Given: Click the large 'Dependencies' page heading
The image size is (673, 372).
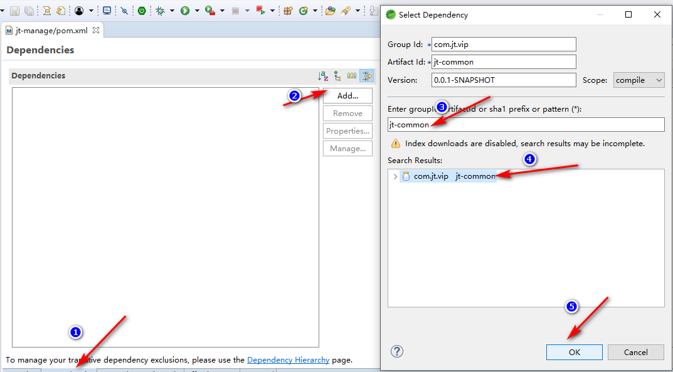Looking at the screenshot, I should (x=40, y=50).
